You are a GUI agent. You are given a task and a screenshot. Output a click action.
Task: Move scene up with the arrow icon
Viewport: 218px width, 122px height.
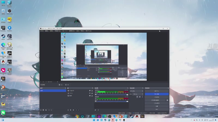[x=49, y=110]
